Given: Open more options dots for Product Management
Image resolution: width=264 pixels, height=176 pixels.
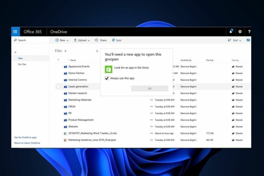Looking at the screenshot, I should click(x=152, y=120).
